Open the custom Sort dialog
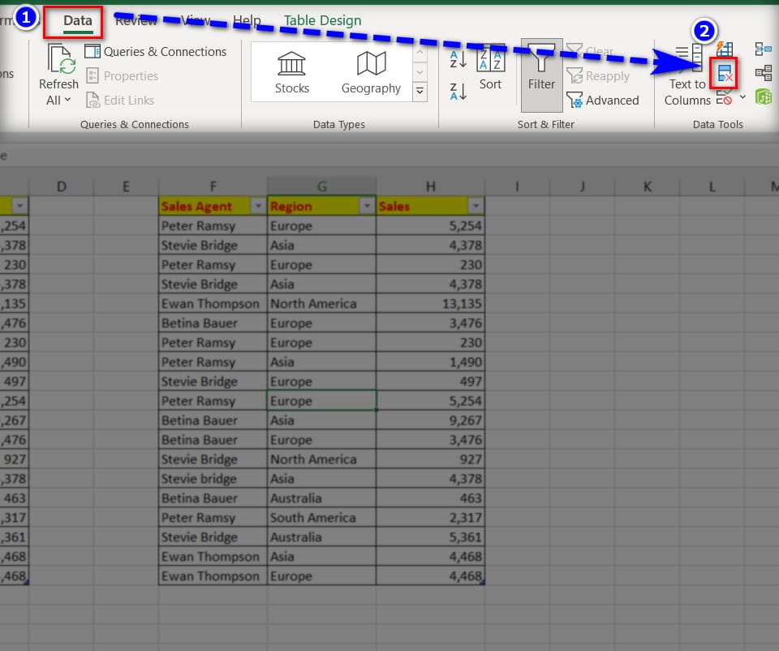Screen dimensions: 779x651 (x=490, y=67)
